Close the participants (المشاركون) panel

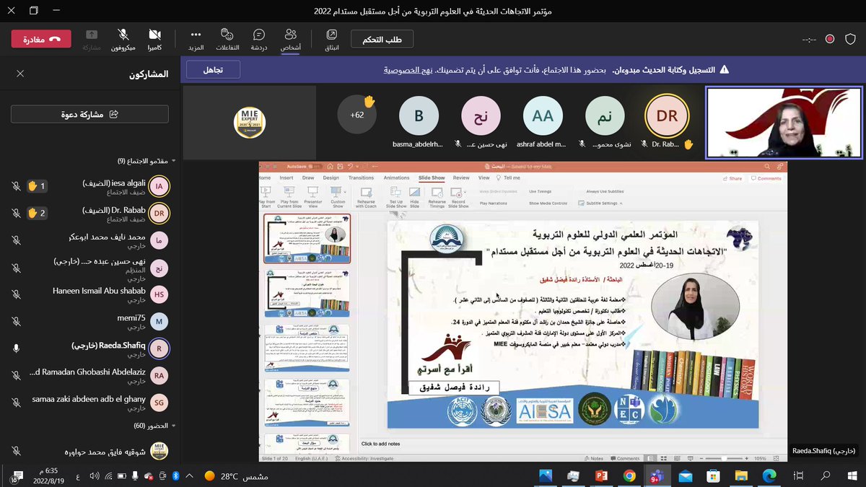(20, 74)
